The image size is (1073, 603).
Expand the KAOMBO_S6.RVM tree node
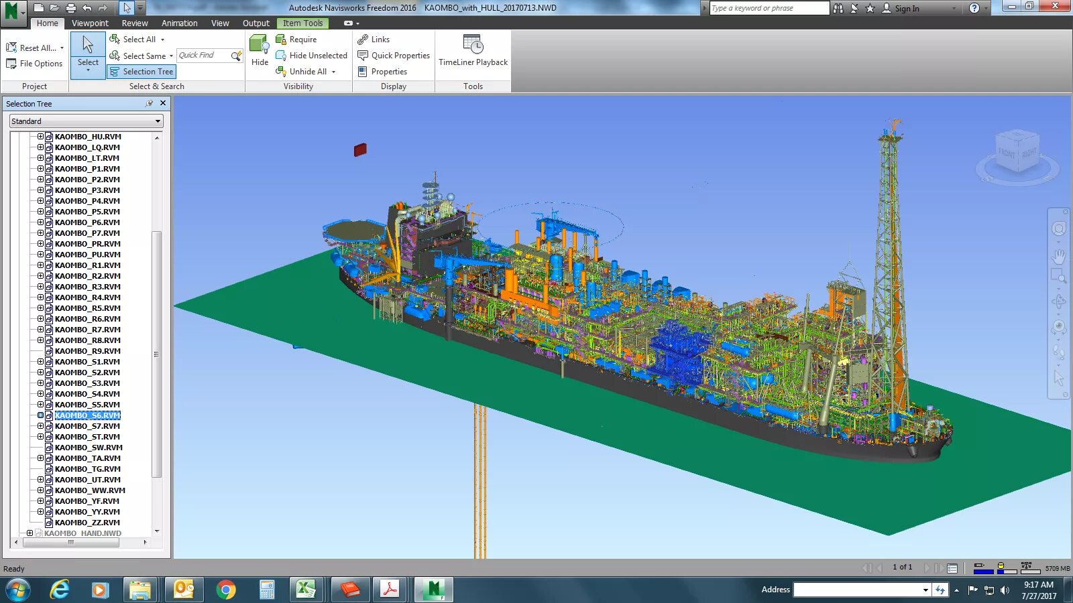pos(40,415)
